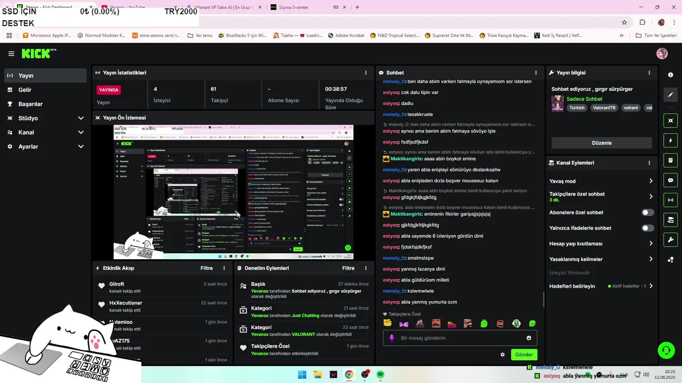Open the profile avatar in Kick header

click(662, 53)
